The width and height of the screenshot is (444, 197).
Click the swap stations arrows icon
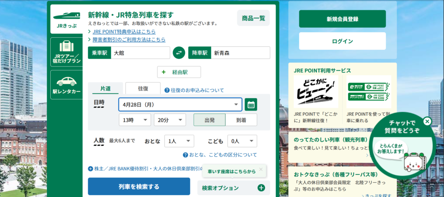179,53
